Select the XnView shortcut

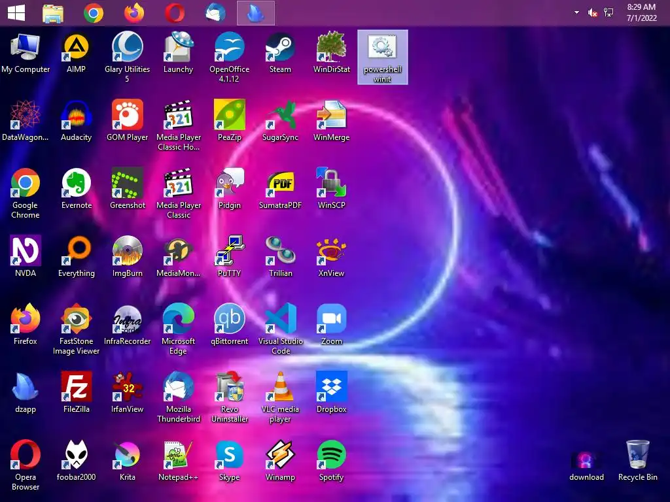click(332, 256)
